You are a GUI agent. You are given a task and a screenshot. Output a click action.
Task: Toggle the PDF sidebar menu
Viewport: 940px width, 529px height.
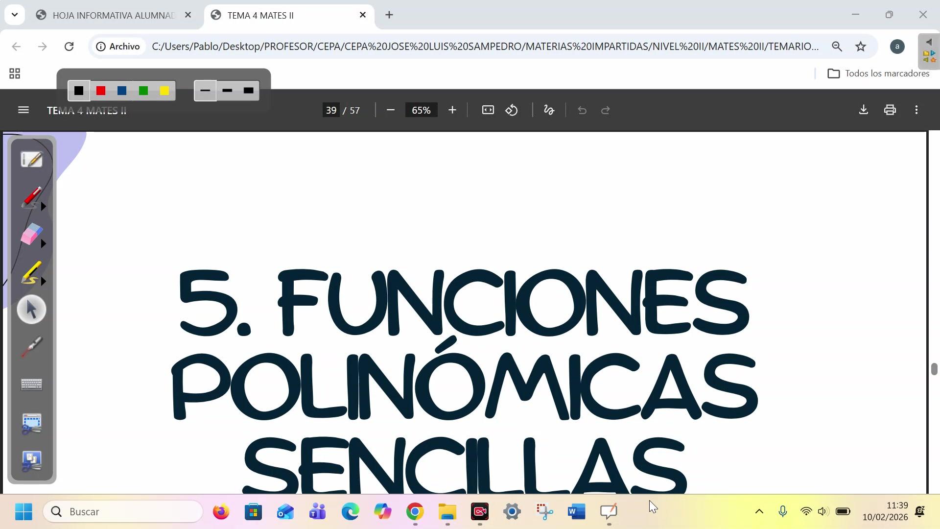coord(23,110)
